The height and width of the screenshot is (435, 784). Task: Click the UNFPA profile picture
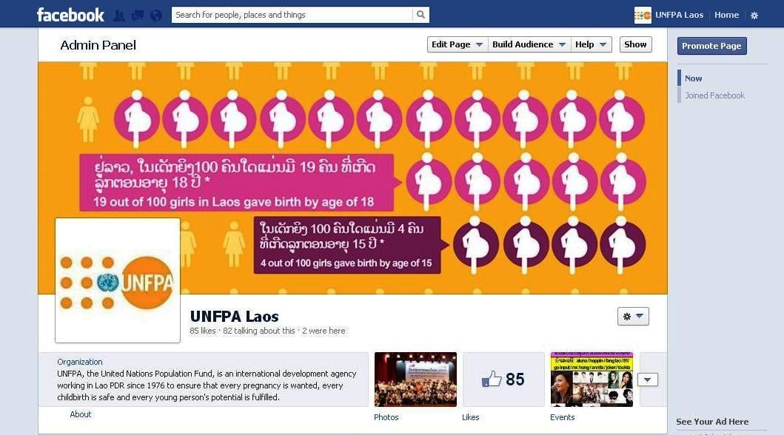pyautogui.click(x=118, y=280)
